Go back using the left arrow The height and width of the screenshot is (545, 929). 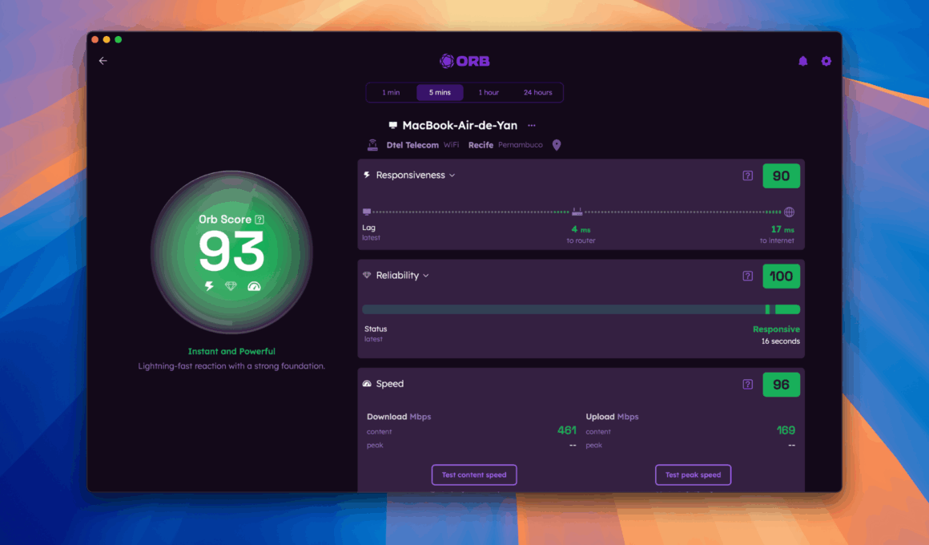coord(103,60)
